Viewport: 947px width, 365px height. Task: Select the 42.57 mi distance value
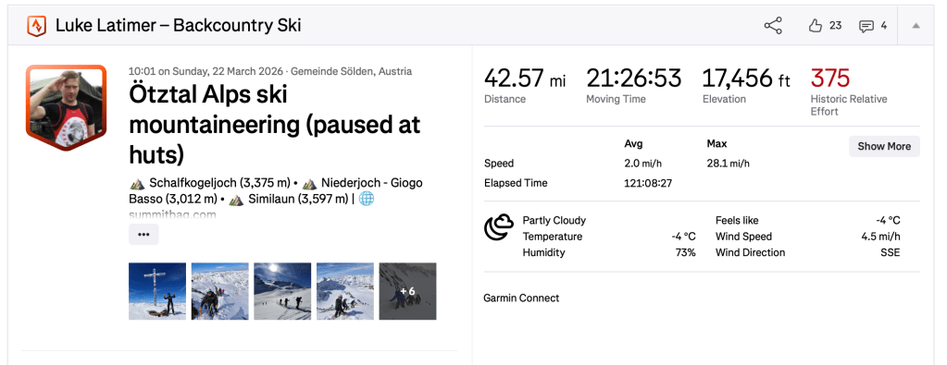click(x=526, y=79)
